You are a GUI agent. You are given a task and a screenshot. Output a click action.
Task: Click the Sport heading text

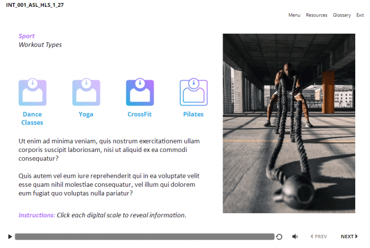[26, 36]
